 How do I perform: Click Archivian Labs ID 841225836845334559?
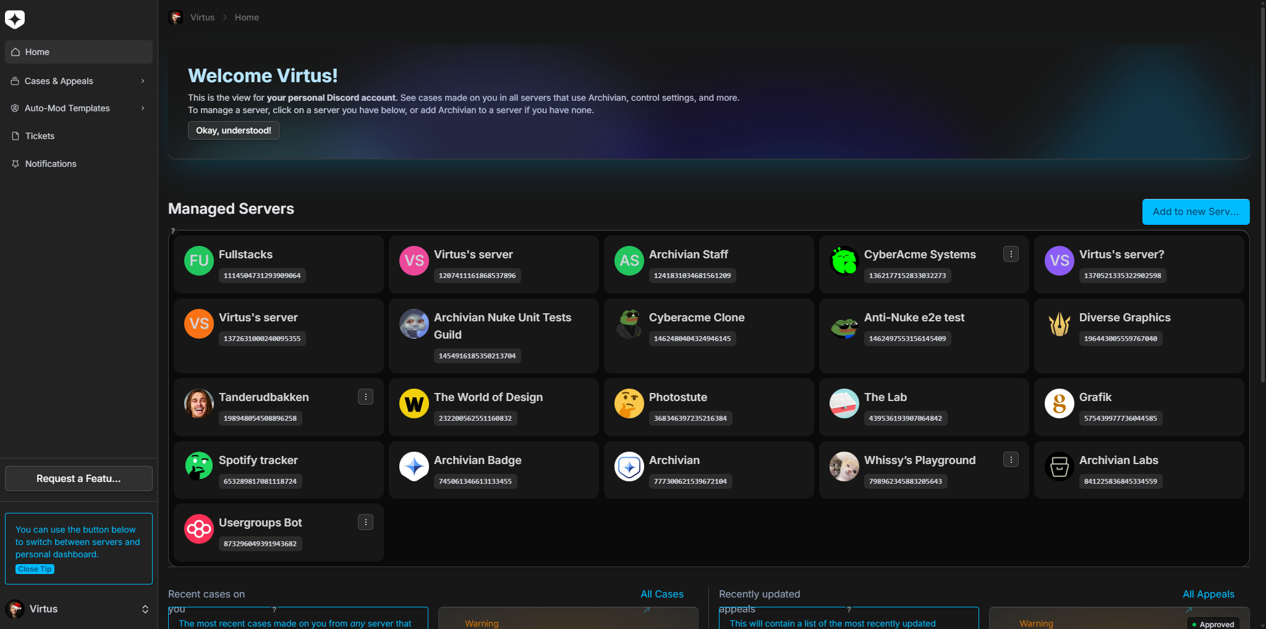pos(1121,481)
